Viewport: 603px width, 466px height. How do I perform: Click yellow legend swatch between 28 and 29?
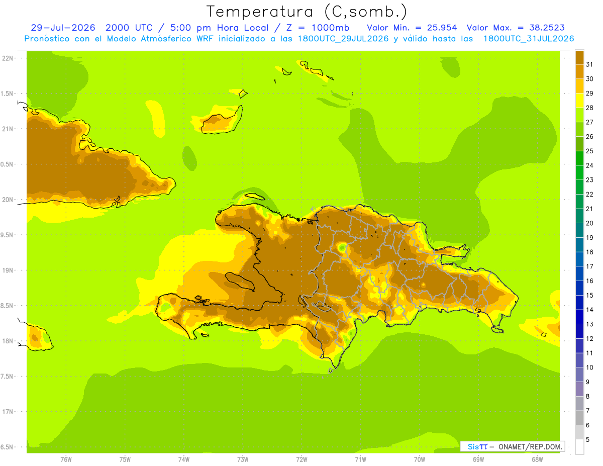(579, 100)
